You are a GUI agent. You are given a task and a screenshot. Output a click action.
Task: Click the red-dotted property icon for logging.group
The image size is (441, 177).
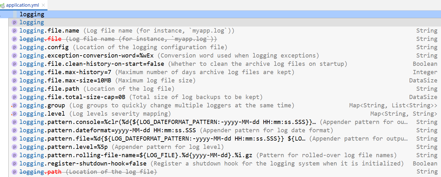click(x=14, y=105)
